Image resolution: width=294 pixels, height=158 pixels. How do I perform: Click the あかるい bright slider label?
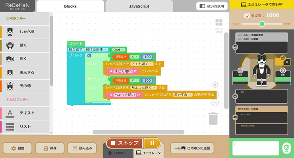point(287,24)
